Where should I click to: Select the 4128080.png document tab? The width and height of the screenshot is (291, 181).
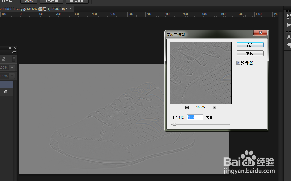click(33, 9)
